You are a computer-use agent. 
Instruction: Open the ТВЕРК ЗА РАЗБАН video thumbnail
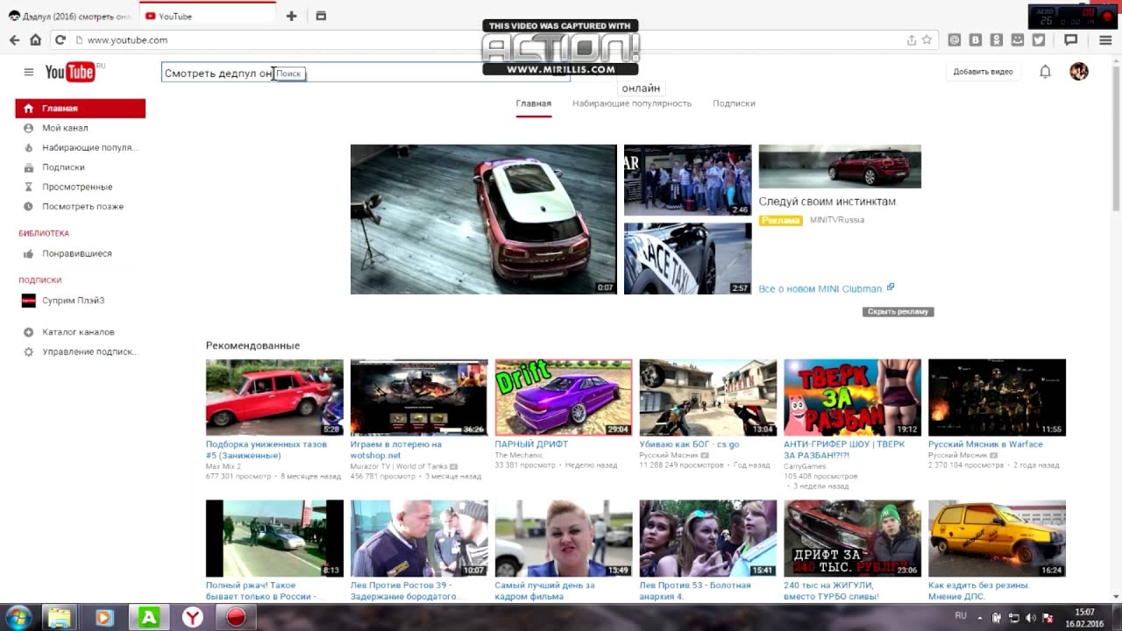click(852, 397)
